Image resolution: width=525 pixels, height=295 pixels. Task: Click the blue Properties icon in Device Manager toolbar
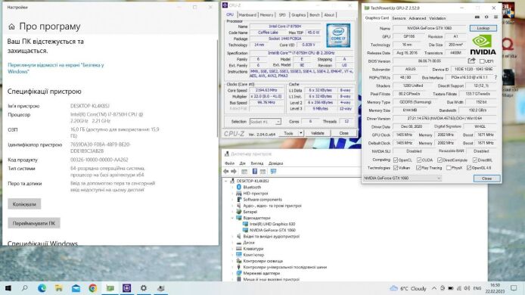tap(255, 172)
